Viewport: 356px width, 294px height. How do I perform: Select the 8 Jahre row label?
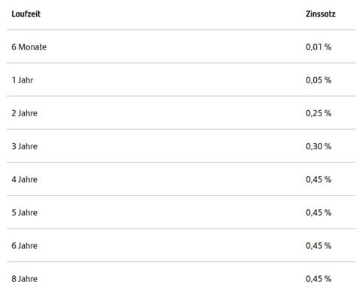[24, 279]
